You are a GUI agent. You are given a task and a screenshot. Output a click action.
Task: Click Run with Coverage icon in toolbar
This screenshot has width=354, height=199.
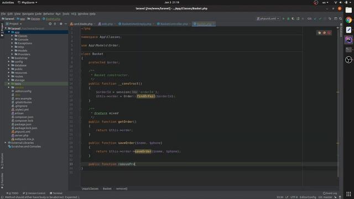[x=293, y=19]
